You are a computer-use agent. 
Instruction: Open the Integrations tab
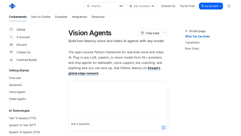80,17
